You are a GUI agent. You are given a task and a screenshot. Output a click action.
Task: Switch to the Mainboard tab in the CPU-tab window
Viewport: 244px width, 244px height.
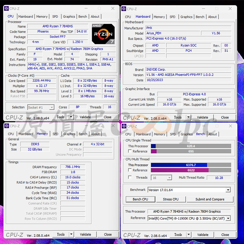[x=26, y=16]
